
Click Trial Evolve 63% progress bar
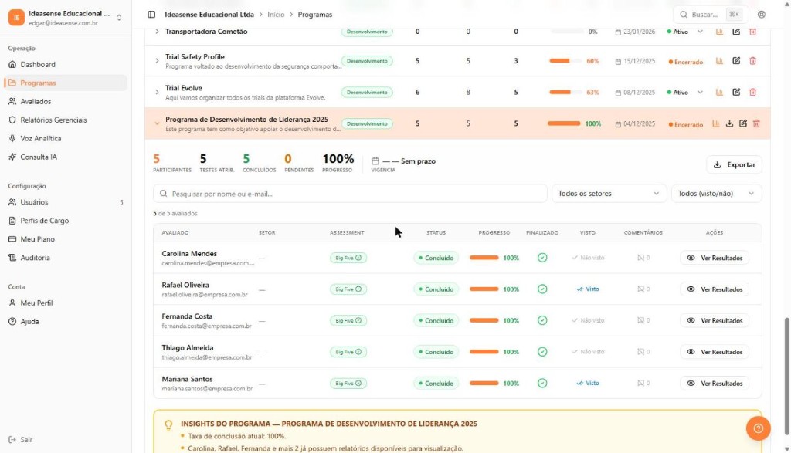(x=565, y=92)
